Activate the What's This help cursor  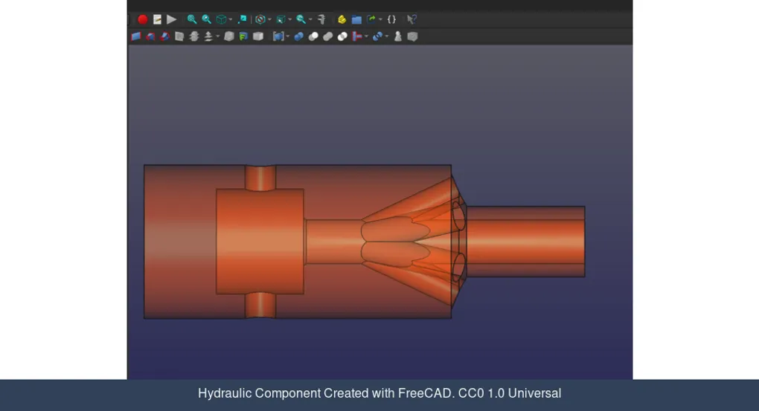[411, 19]
